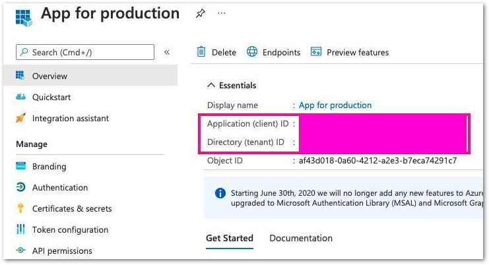
Task: Click the Application (client) ID label
Action: click(248, 124)
